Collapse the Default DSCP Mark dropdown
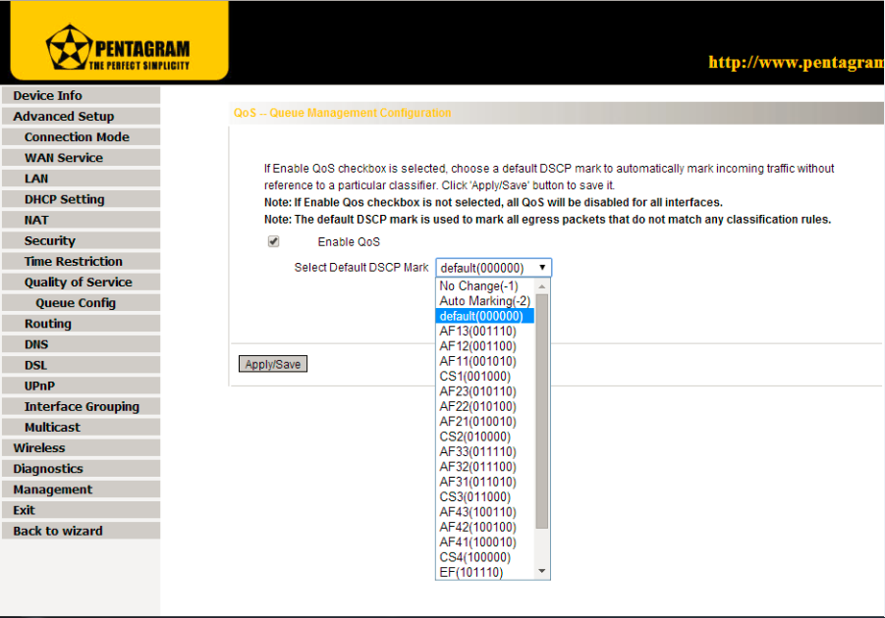Screen dimensions: 885x618 pos(493,267)
